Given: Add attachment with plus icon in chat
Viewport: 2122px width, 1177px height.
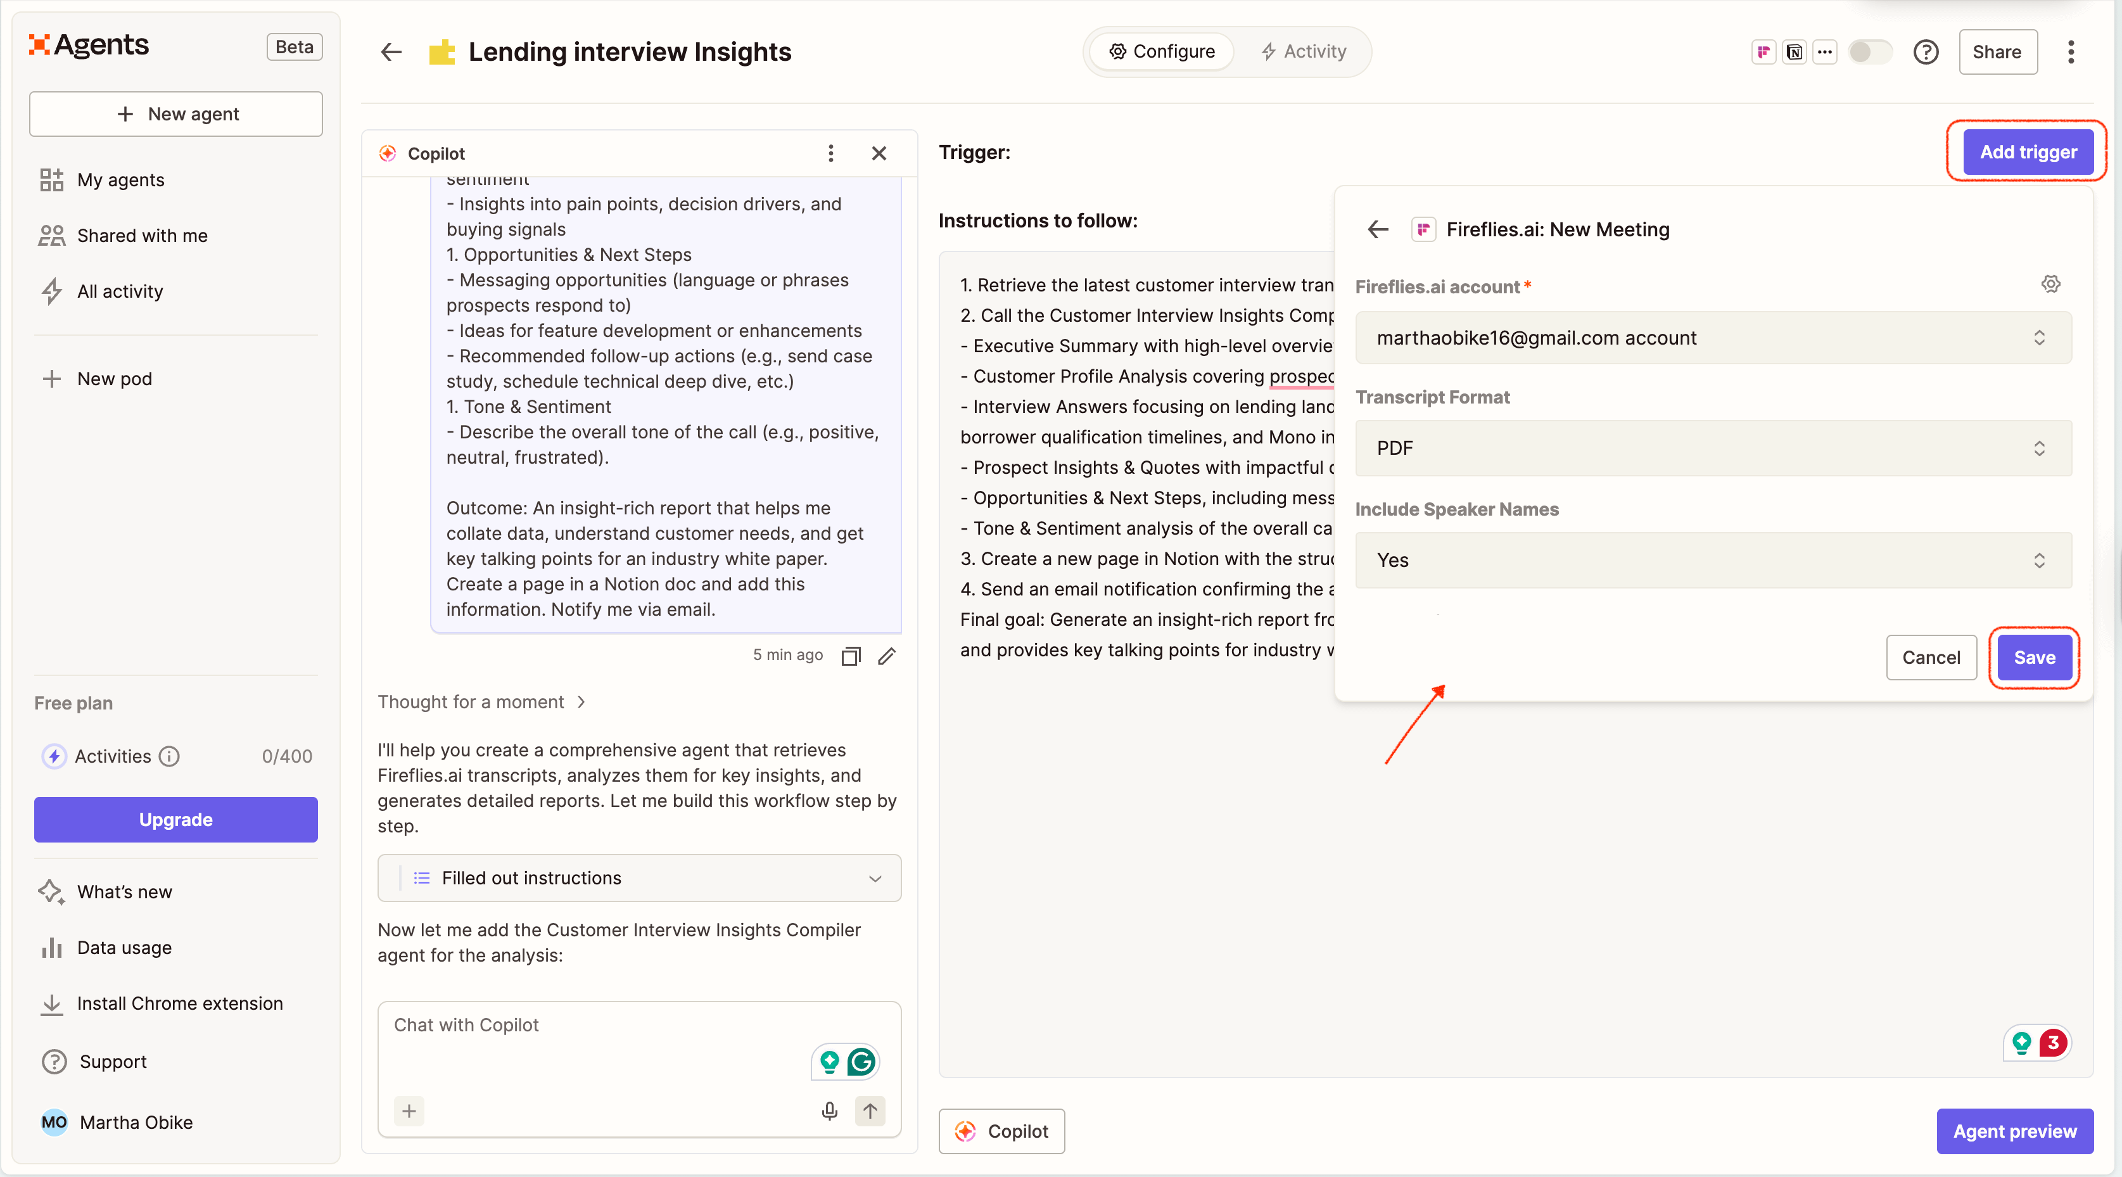Looking at the screenshot, I should (409, 1111).
